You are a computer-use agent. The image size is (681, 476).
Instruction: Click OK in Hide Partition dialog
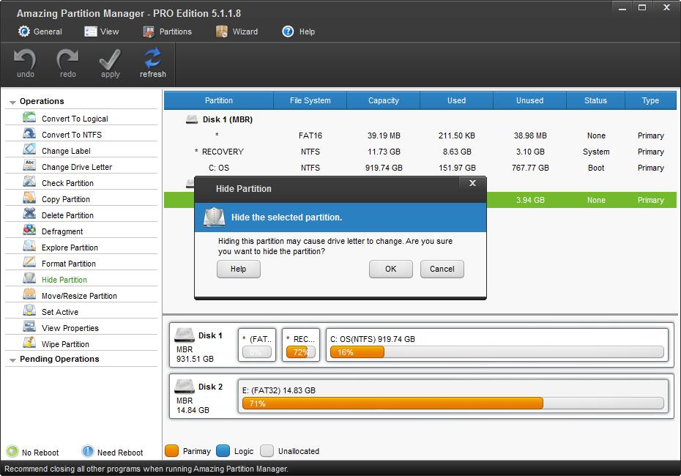click(x=390, y=269)
